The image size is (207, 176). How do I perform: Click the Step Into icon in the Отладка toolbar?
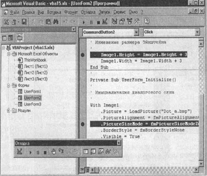[x=61, y=151]
